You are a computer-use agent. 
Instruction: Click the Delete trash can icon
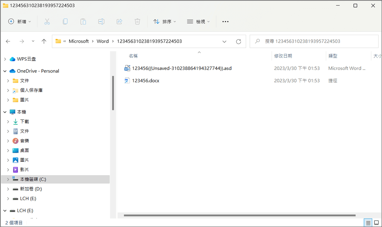click(x=138, y=22)
